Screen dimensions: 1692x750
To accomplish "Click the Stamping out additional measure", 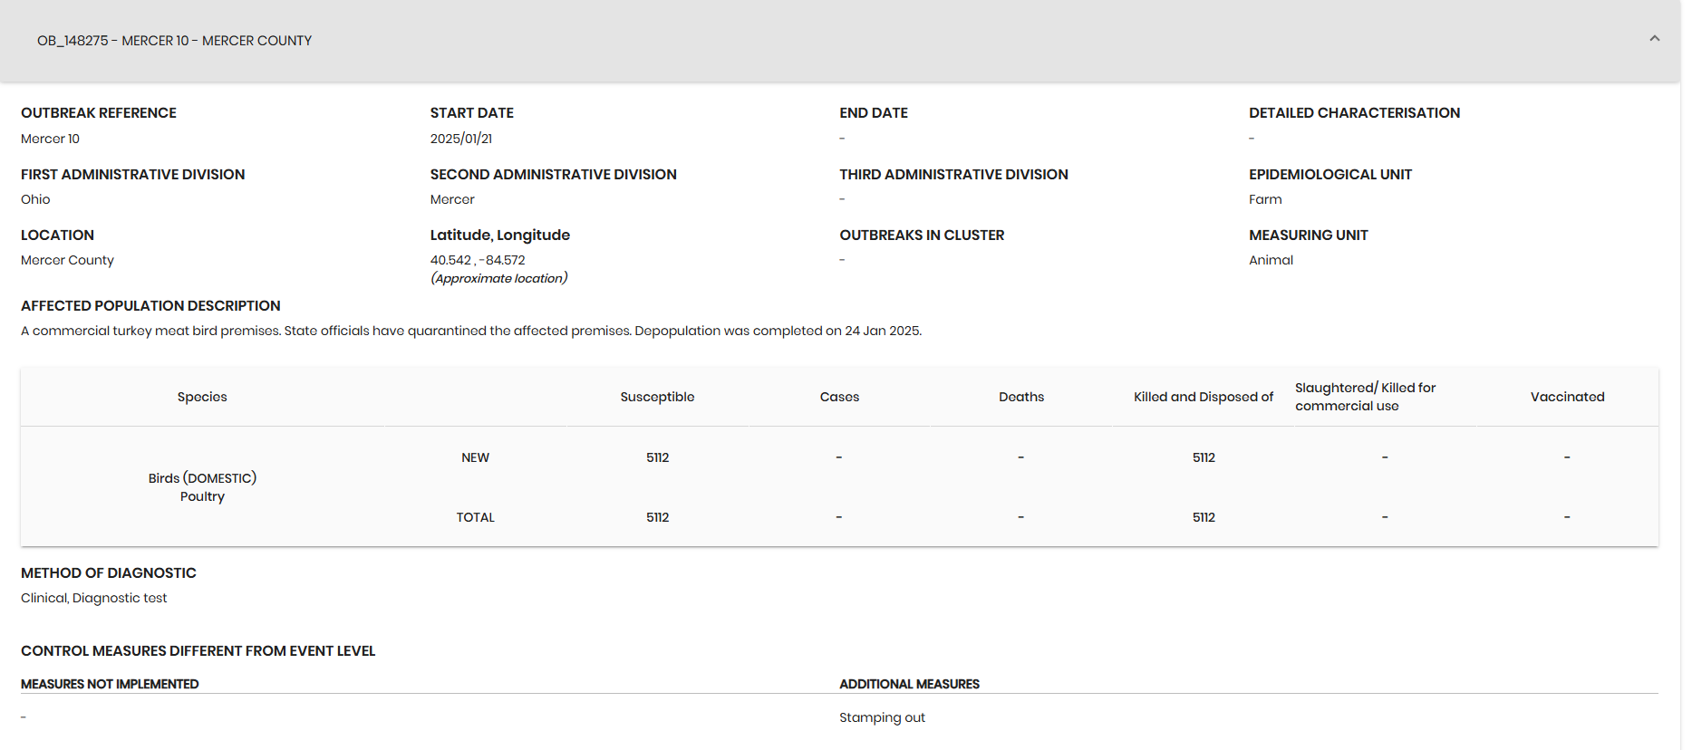I will (x=882, y=717).
